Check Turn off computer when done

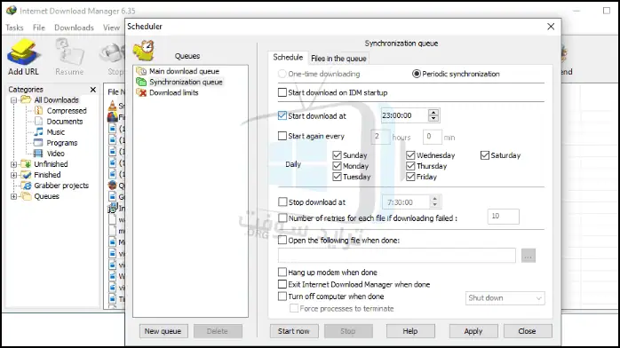(282, 297)
